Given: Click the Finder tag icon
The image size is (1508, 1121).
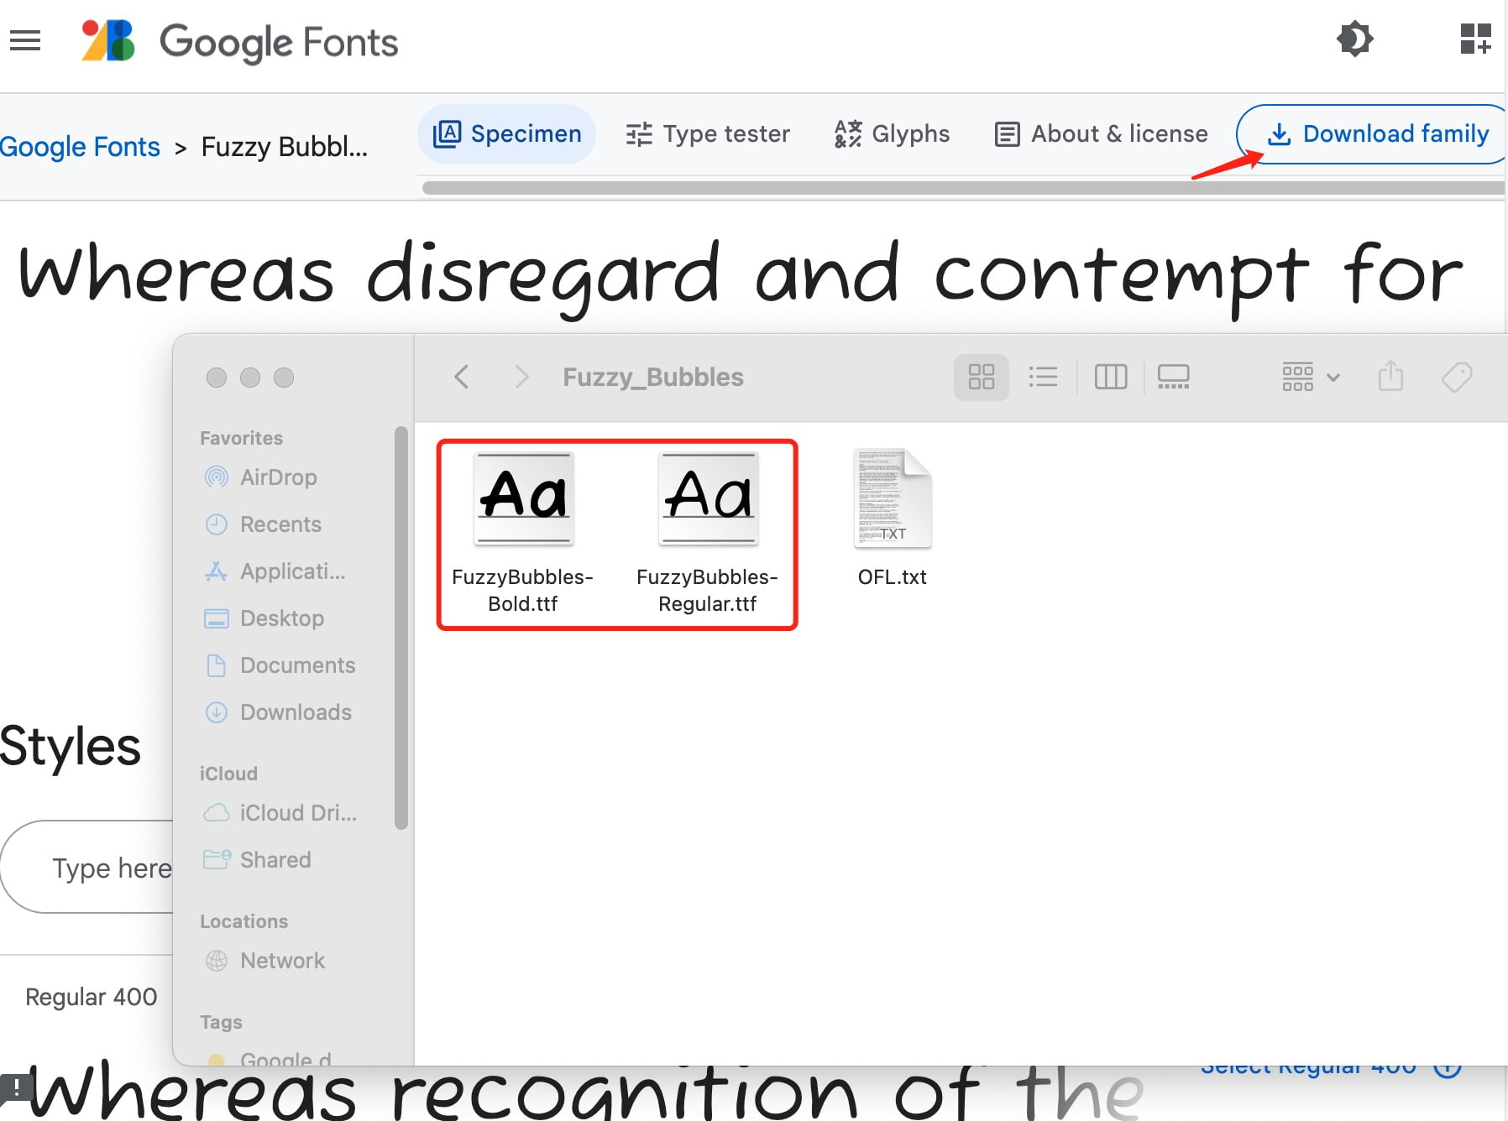Looking at the screenshot, I should pos(1457,377).
